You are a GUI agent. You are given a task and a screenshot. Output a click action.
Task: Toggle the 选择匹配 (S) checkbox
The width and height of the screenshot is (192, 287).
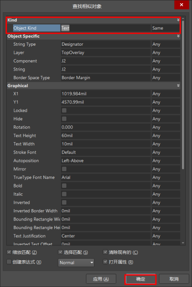61,252
